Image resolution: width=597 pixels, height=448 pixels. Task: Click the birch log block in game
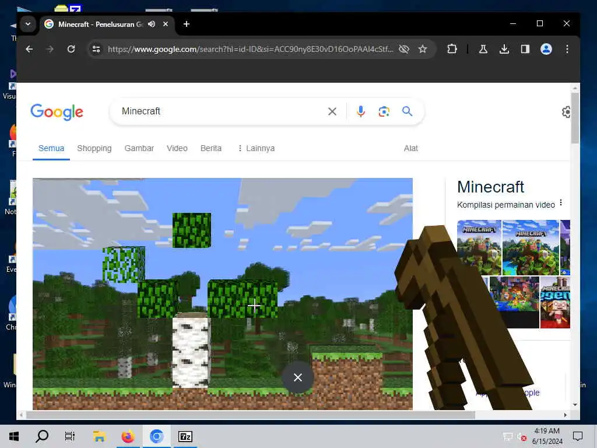(191, 351)
